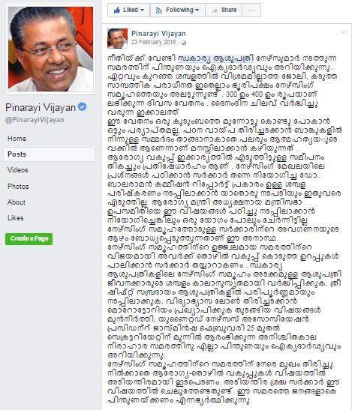Open the Likes section
Viewport: 352px width, 410px height.
(x=16, y=218)
